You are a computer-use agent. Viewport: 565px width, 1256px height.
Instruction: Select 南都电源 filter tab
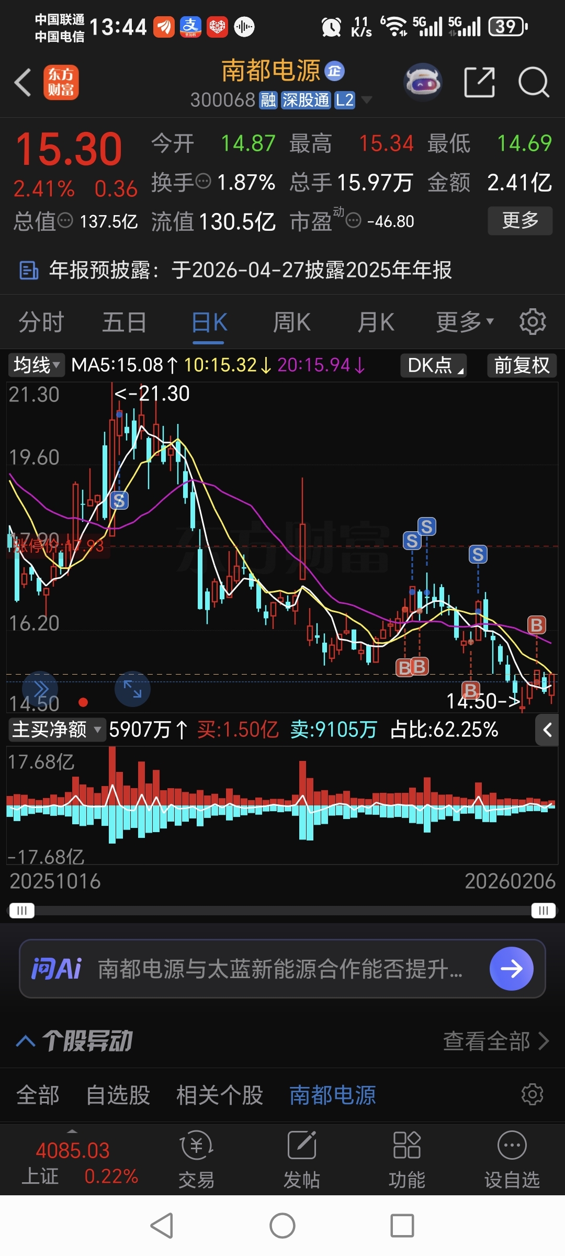[333, 1095]
